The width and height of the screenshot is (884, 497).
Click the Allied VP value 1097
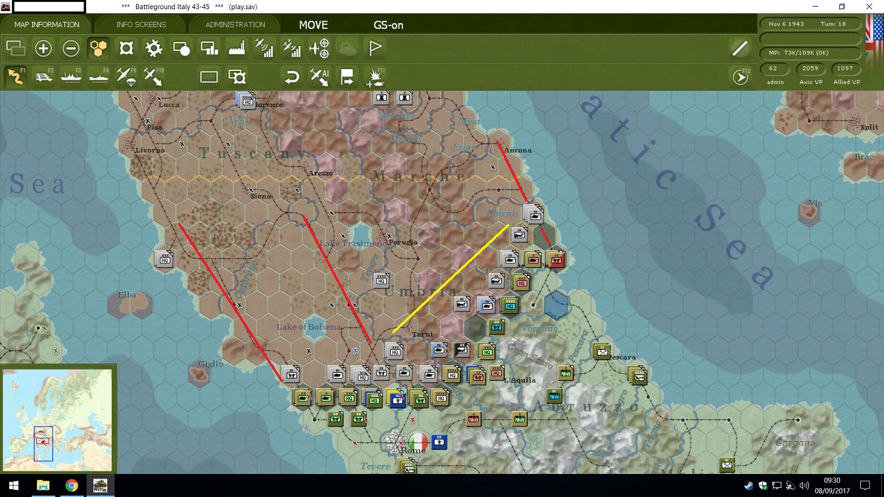[x=846, y=68]
